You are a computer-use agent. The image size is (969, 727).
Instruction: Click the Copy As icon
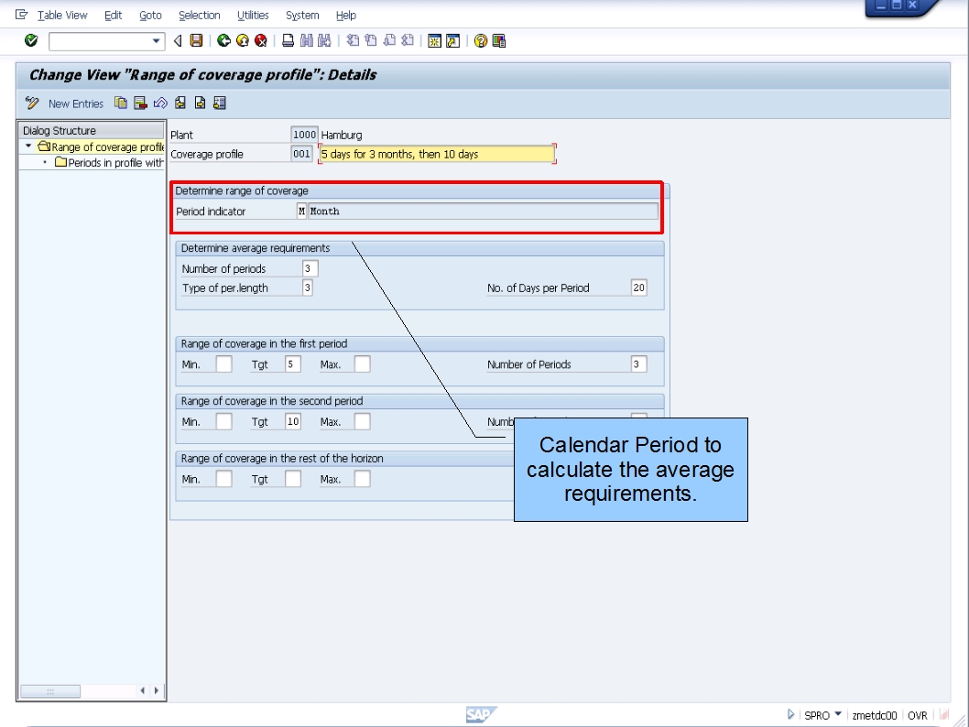click(121, 103)
